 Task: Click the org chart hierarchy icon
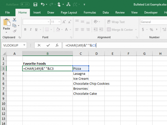click(68, 4)
